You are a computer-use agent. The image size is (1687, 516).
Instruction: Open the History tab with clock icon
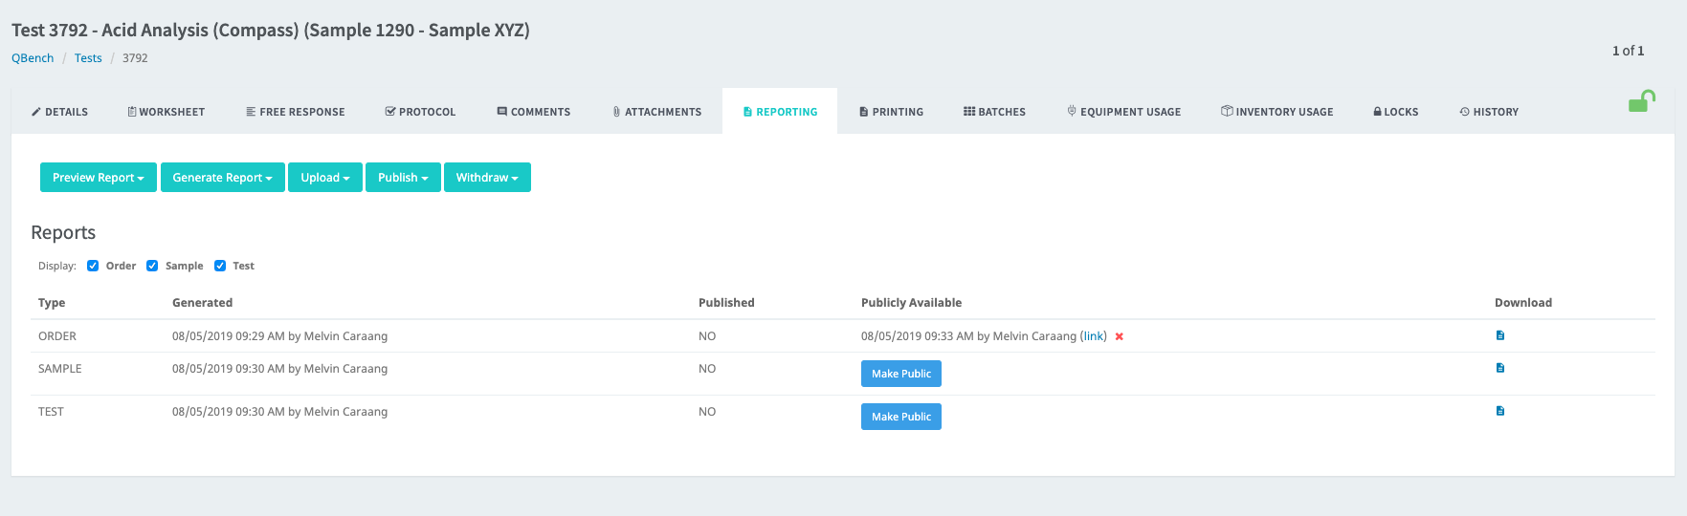pyautogui.click(x=1489, y=112)
